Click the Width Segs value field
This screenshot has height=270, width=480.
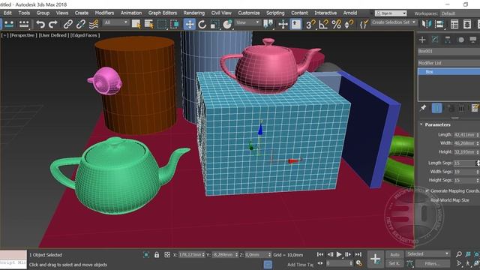pos(464,172)
